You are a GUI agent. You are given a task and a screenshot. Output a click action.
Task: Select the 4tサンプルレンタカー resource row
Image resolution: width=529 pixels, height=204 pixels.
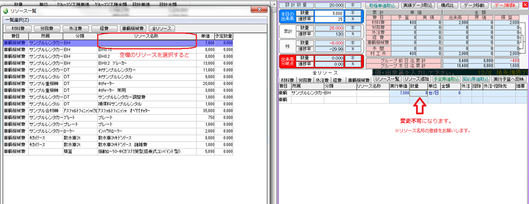[118, 70]
